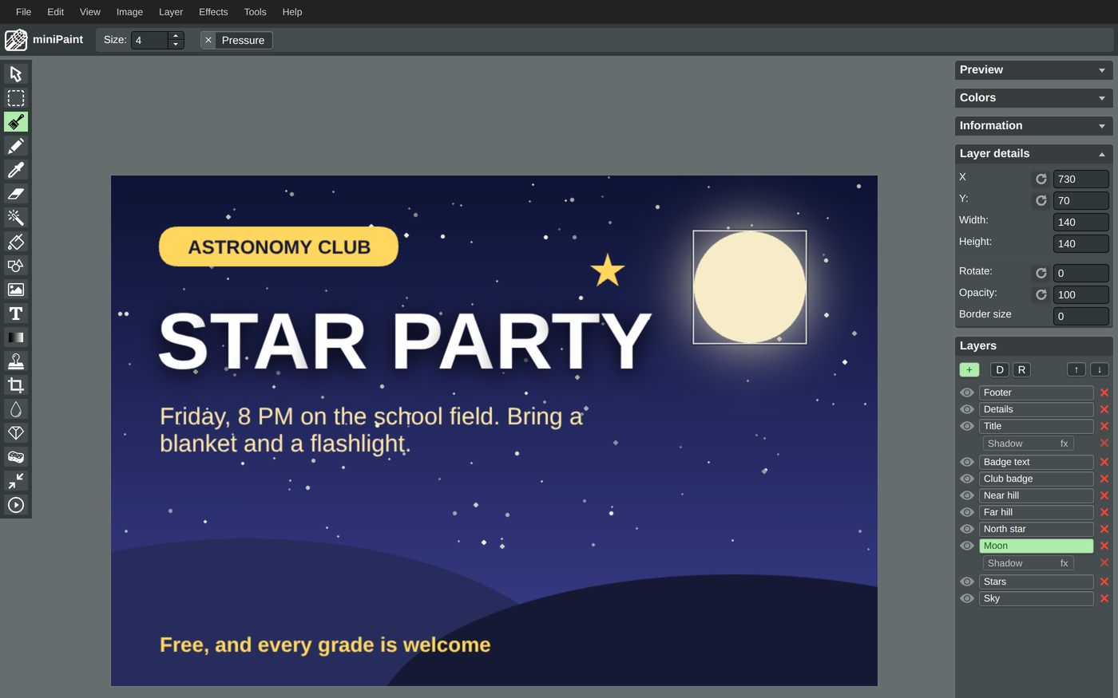This screenshot has width=1118, height=698.
Task: Select the insert Media image tool
Action: pos(16,290)
